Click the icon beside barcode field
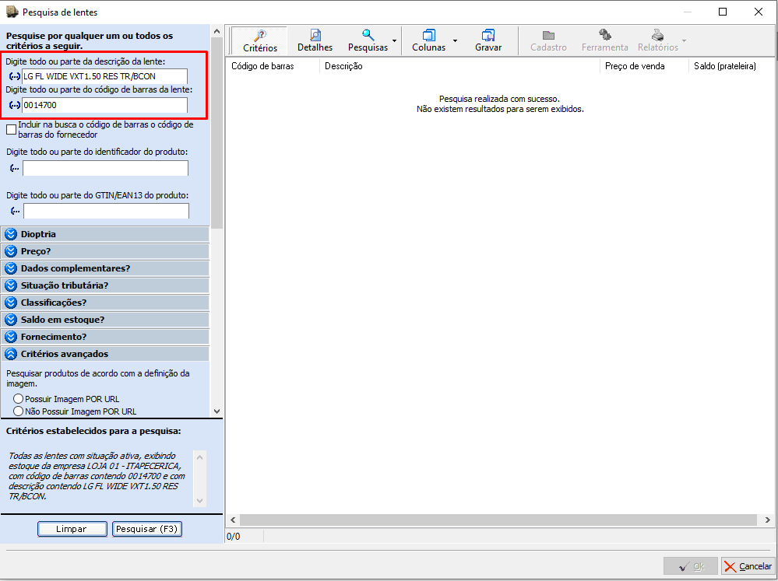The width and height of the screenshot is (778, 581). [14, 105]
